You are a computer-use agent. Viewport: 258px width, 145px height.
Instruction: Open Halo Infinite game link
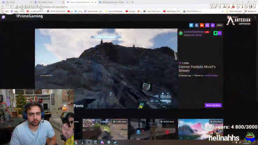click(x=196, y=35)
